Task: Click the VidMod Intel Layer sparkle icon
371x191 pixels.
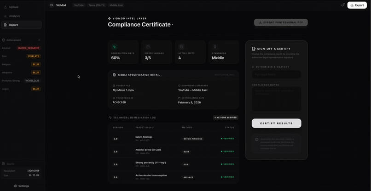Action: tap(109, 18)
